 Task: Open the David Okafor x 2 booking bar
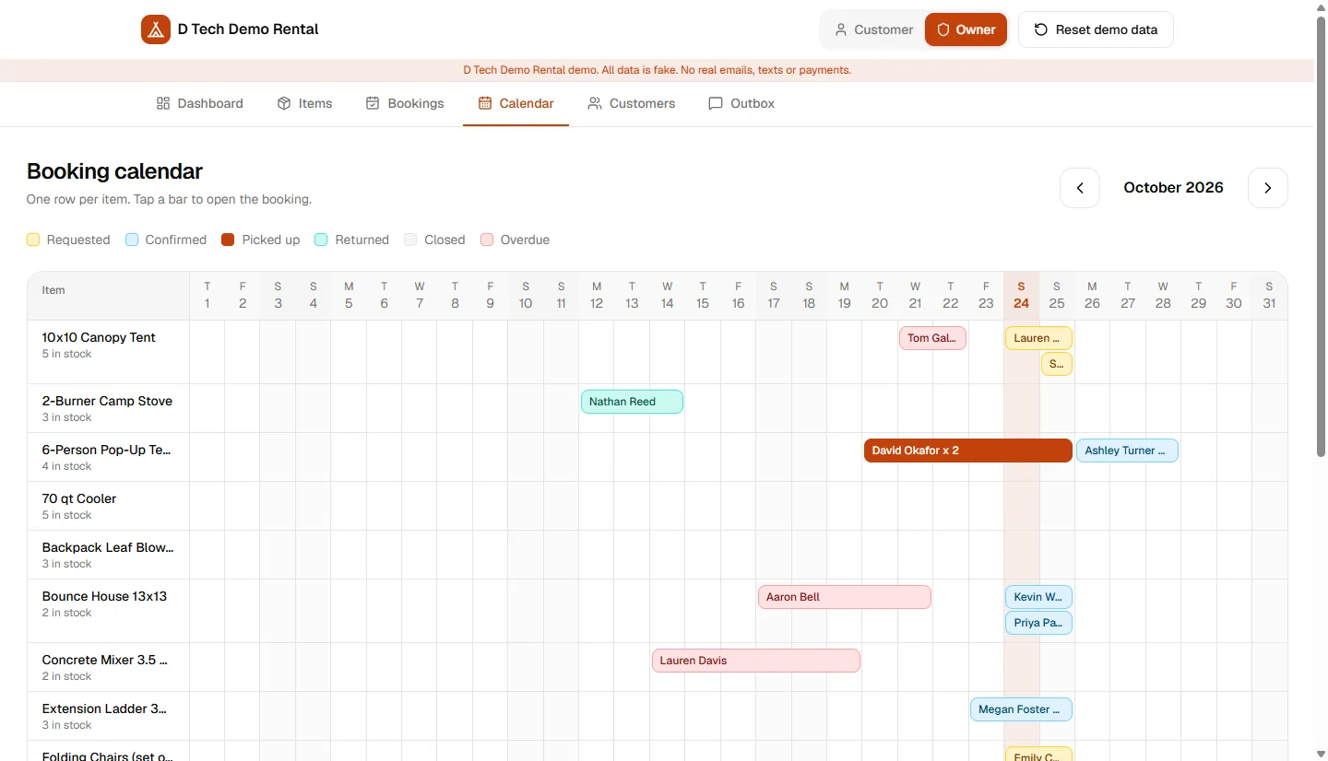click(x=968, y=451)
